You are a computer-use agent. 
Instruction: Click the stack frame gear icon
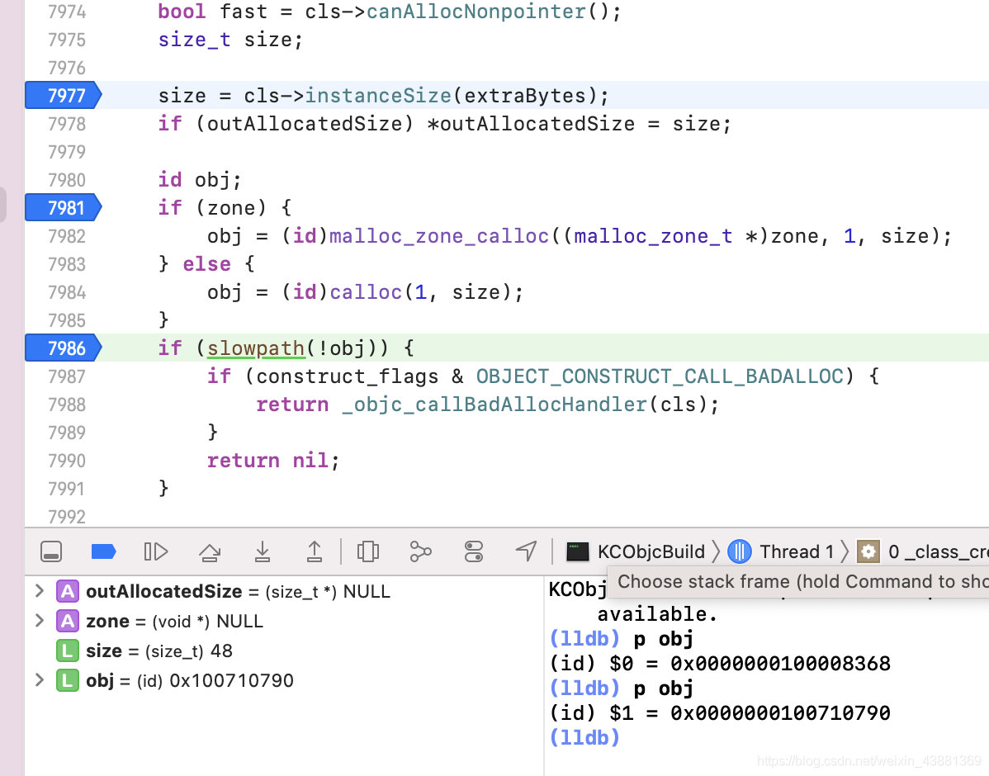(x=868, y=551)
